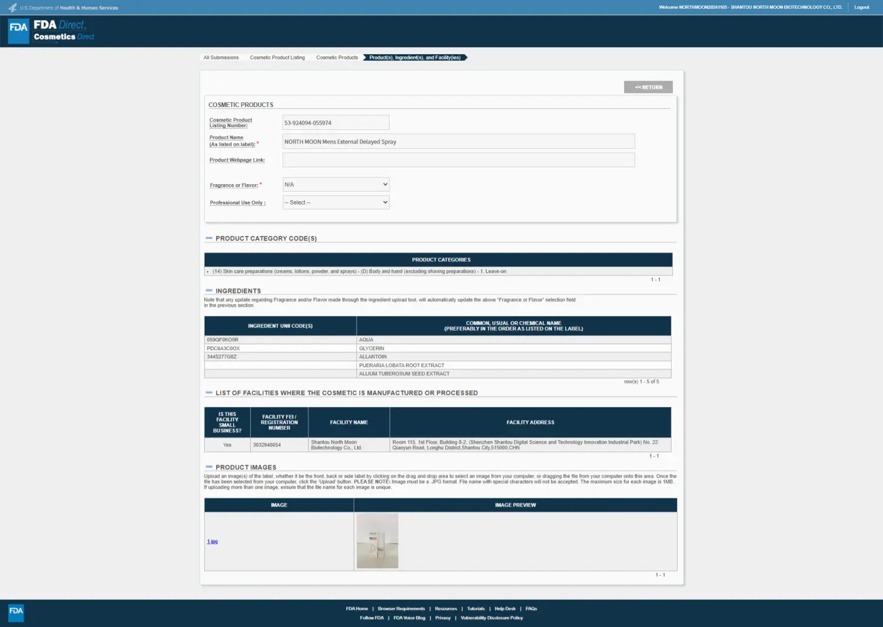Click the Product Categories table header
Viewport: 883px width, 627px height.
pos(438,260)
